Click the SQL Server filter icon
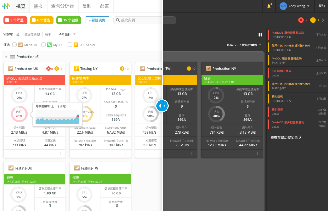Image resolution: width=328 pixels, height=211 pixels. point(76,45)
